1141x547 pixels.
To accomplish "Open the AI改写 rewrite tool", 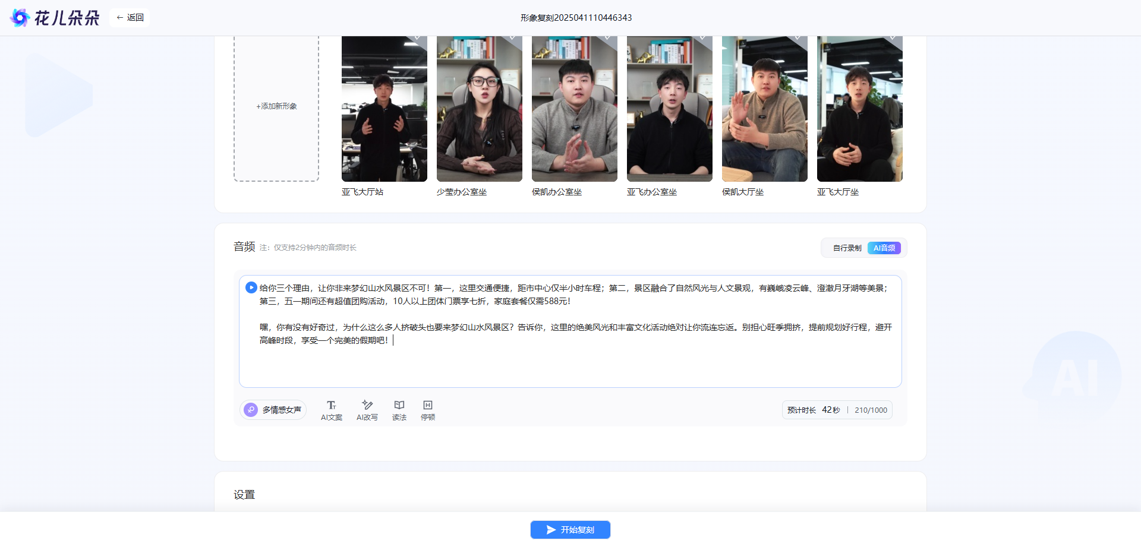I will coord(367,409).
